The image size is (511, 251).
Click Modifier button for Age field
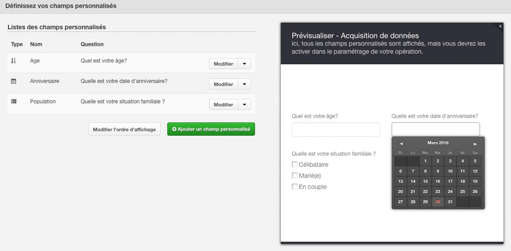(x=224, y=64)
